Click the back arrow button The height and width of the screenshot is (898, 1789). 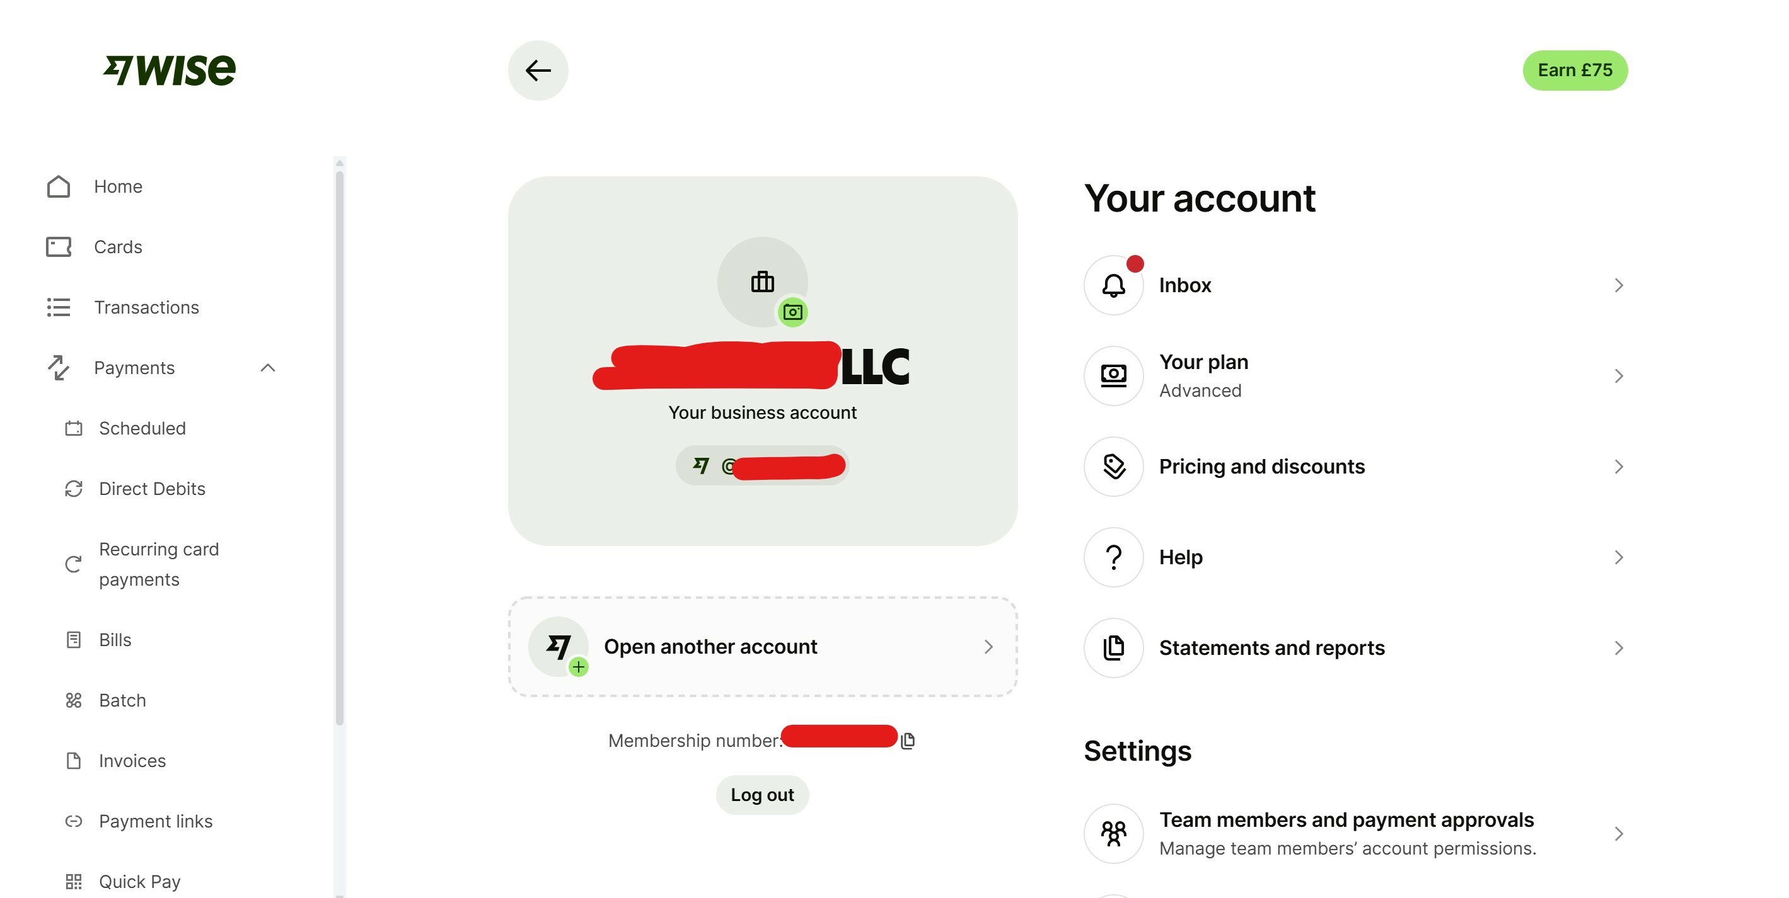(x=538, y=70)
